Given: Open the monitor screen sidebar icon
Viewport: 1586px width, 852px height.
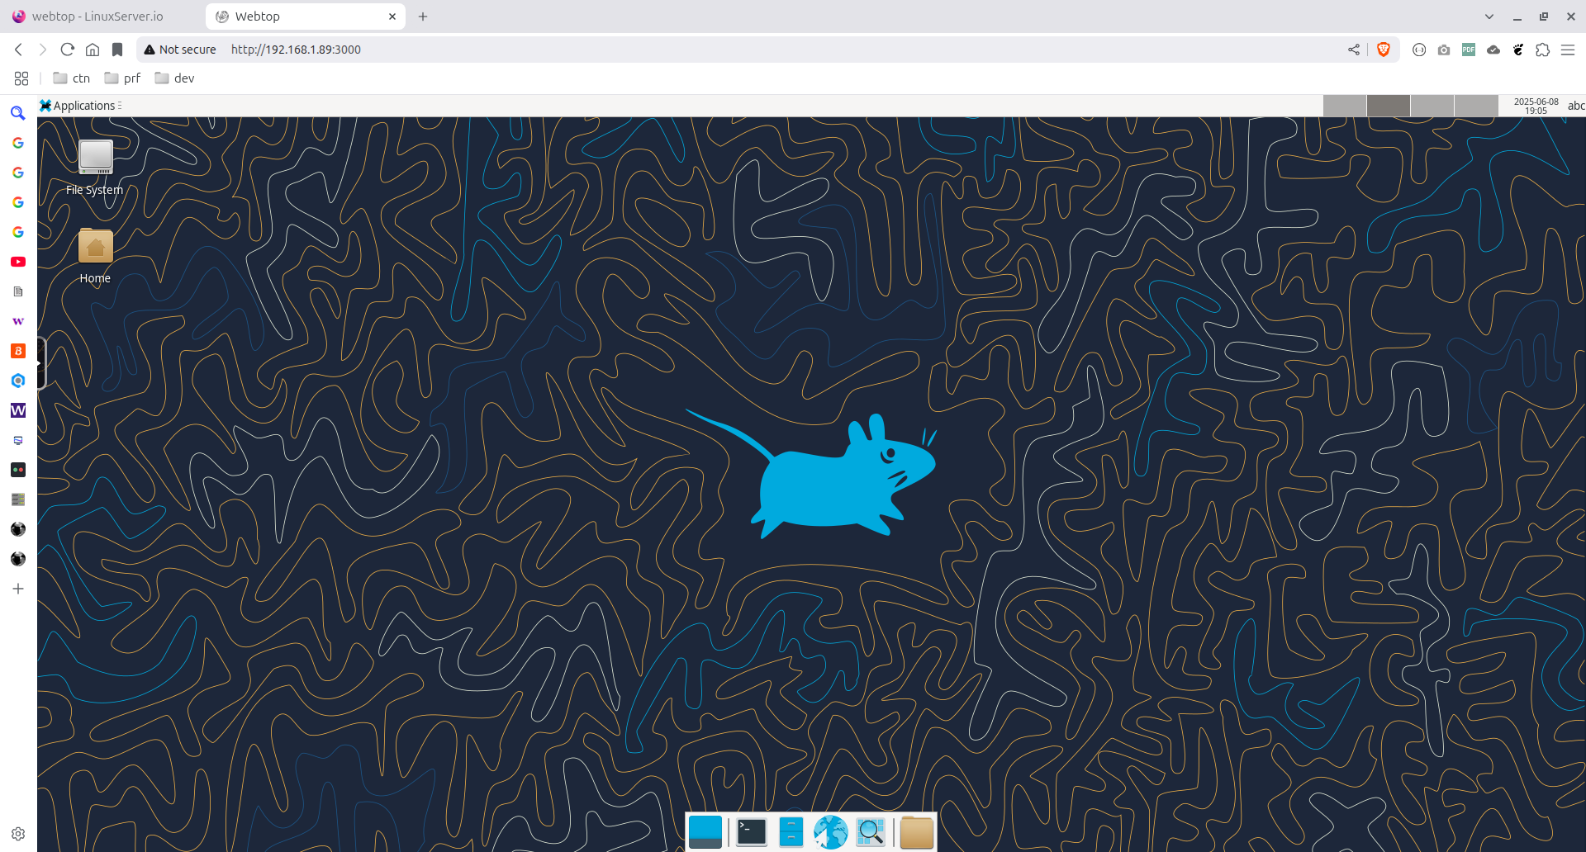Looking at the screenshot, I should [x=18, y=440].
